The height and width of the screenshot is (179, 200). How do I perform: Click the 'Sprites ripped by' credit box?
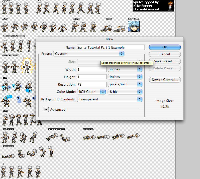click(x=153, y=6)
